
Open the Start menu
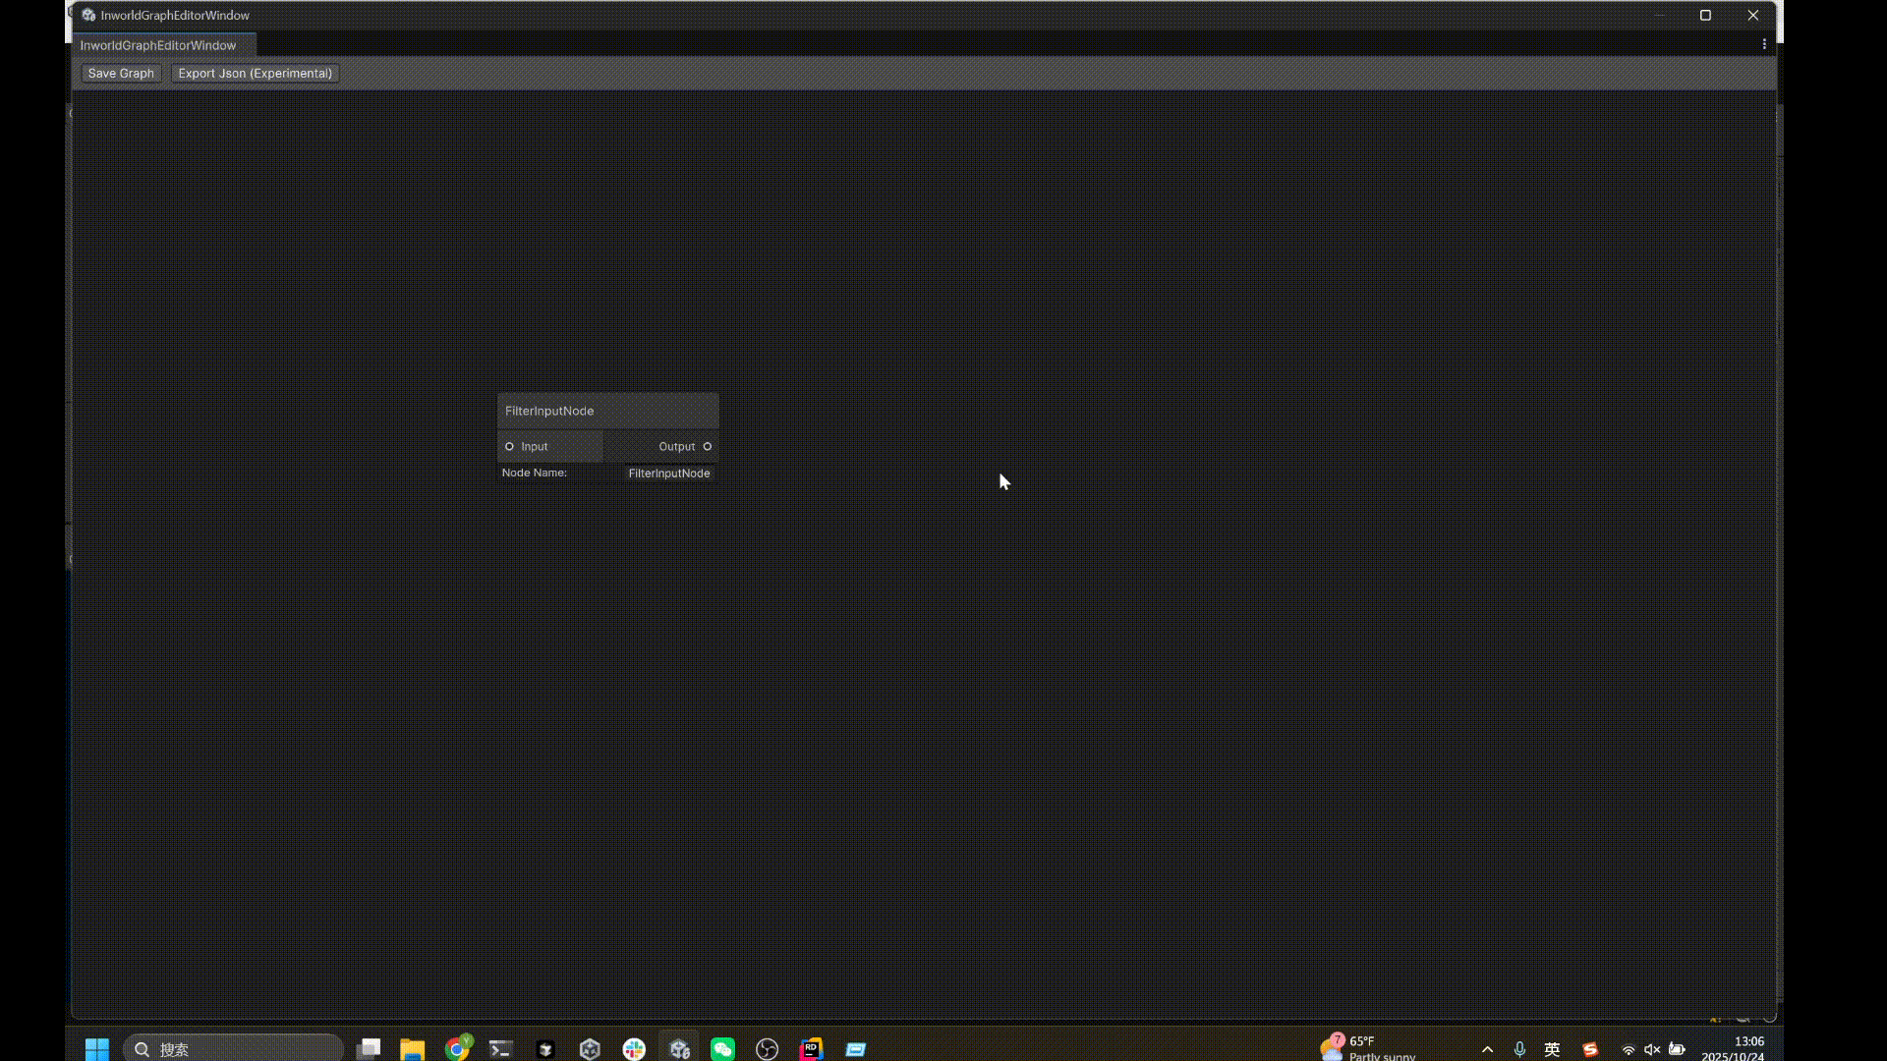pyautogui.click(x=96, y=1048)
